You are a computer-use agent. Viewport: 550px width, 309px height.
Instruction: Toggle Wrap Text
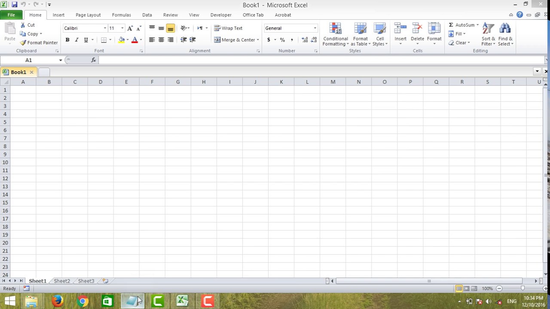pyautogui.click(x=229, y=28)
